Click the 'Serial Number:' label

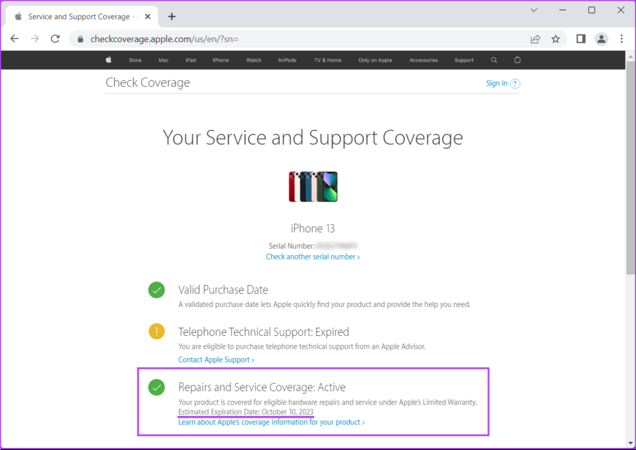(x=291, y=246)
